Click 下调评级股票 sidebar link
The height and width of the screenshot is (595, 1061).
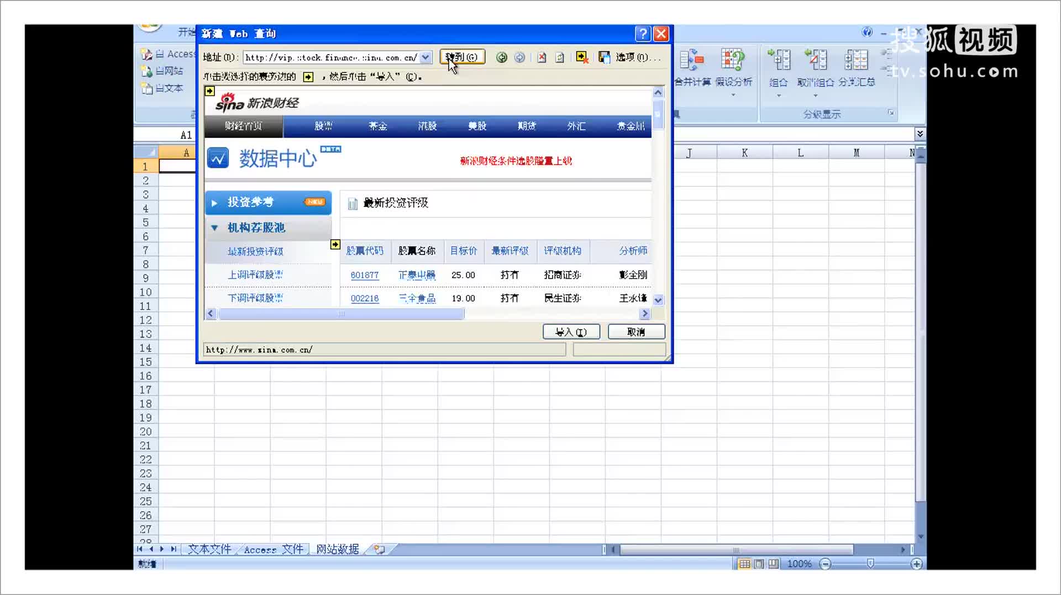[255, 298]
